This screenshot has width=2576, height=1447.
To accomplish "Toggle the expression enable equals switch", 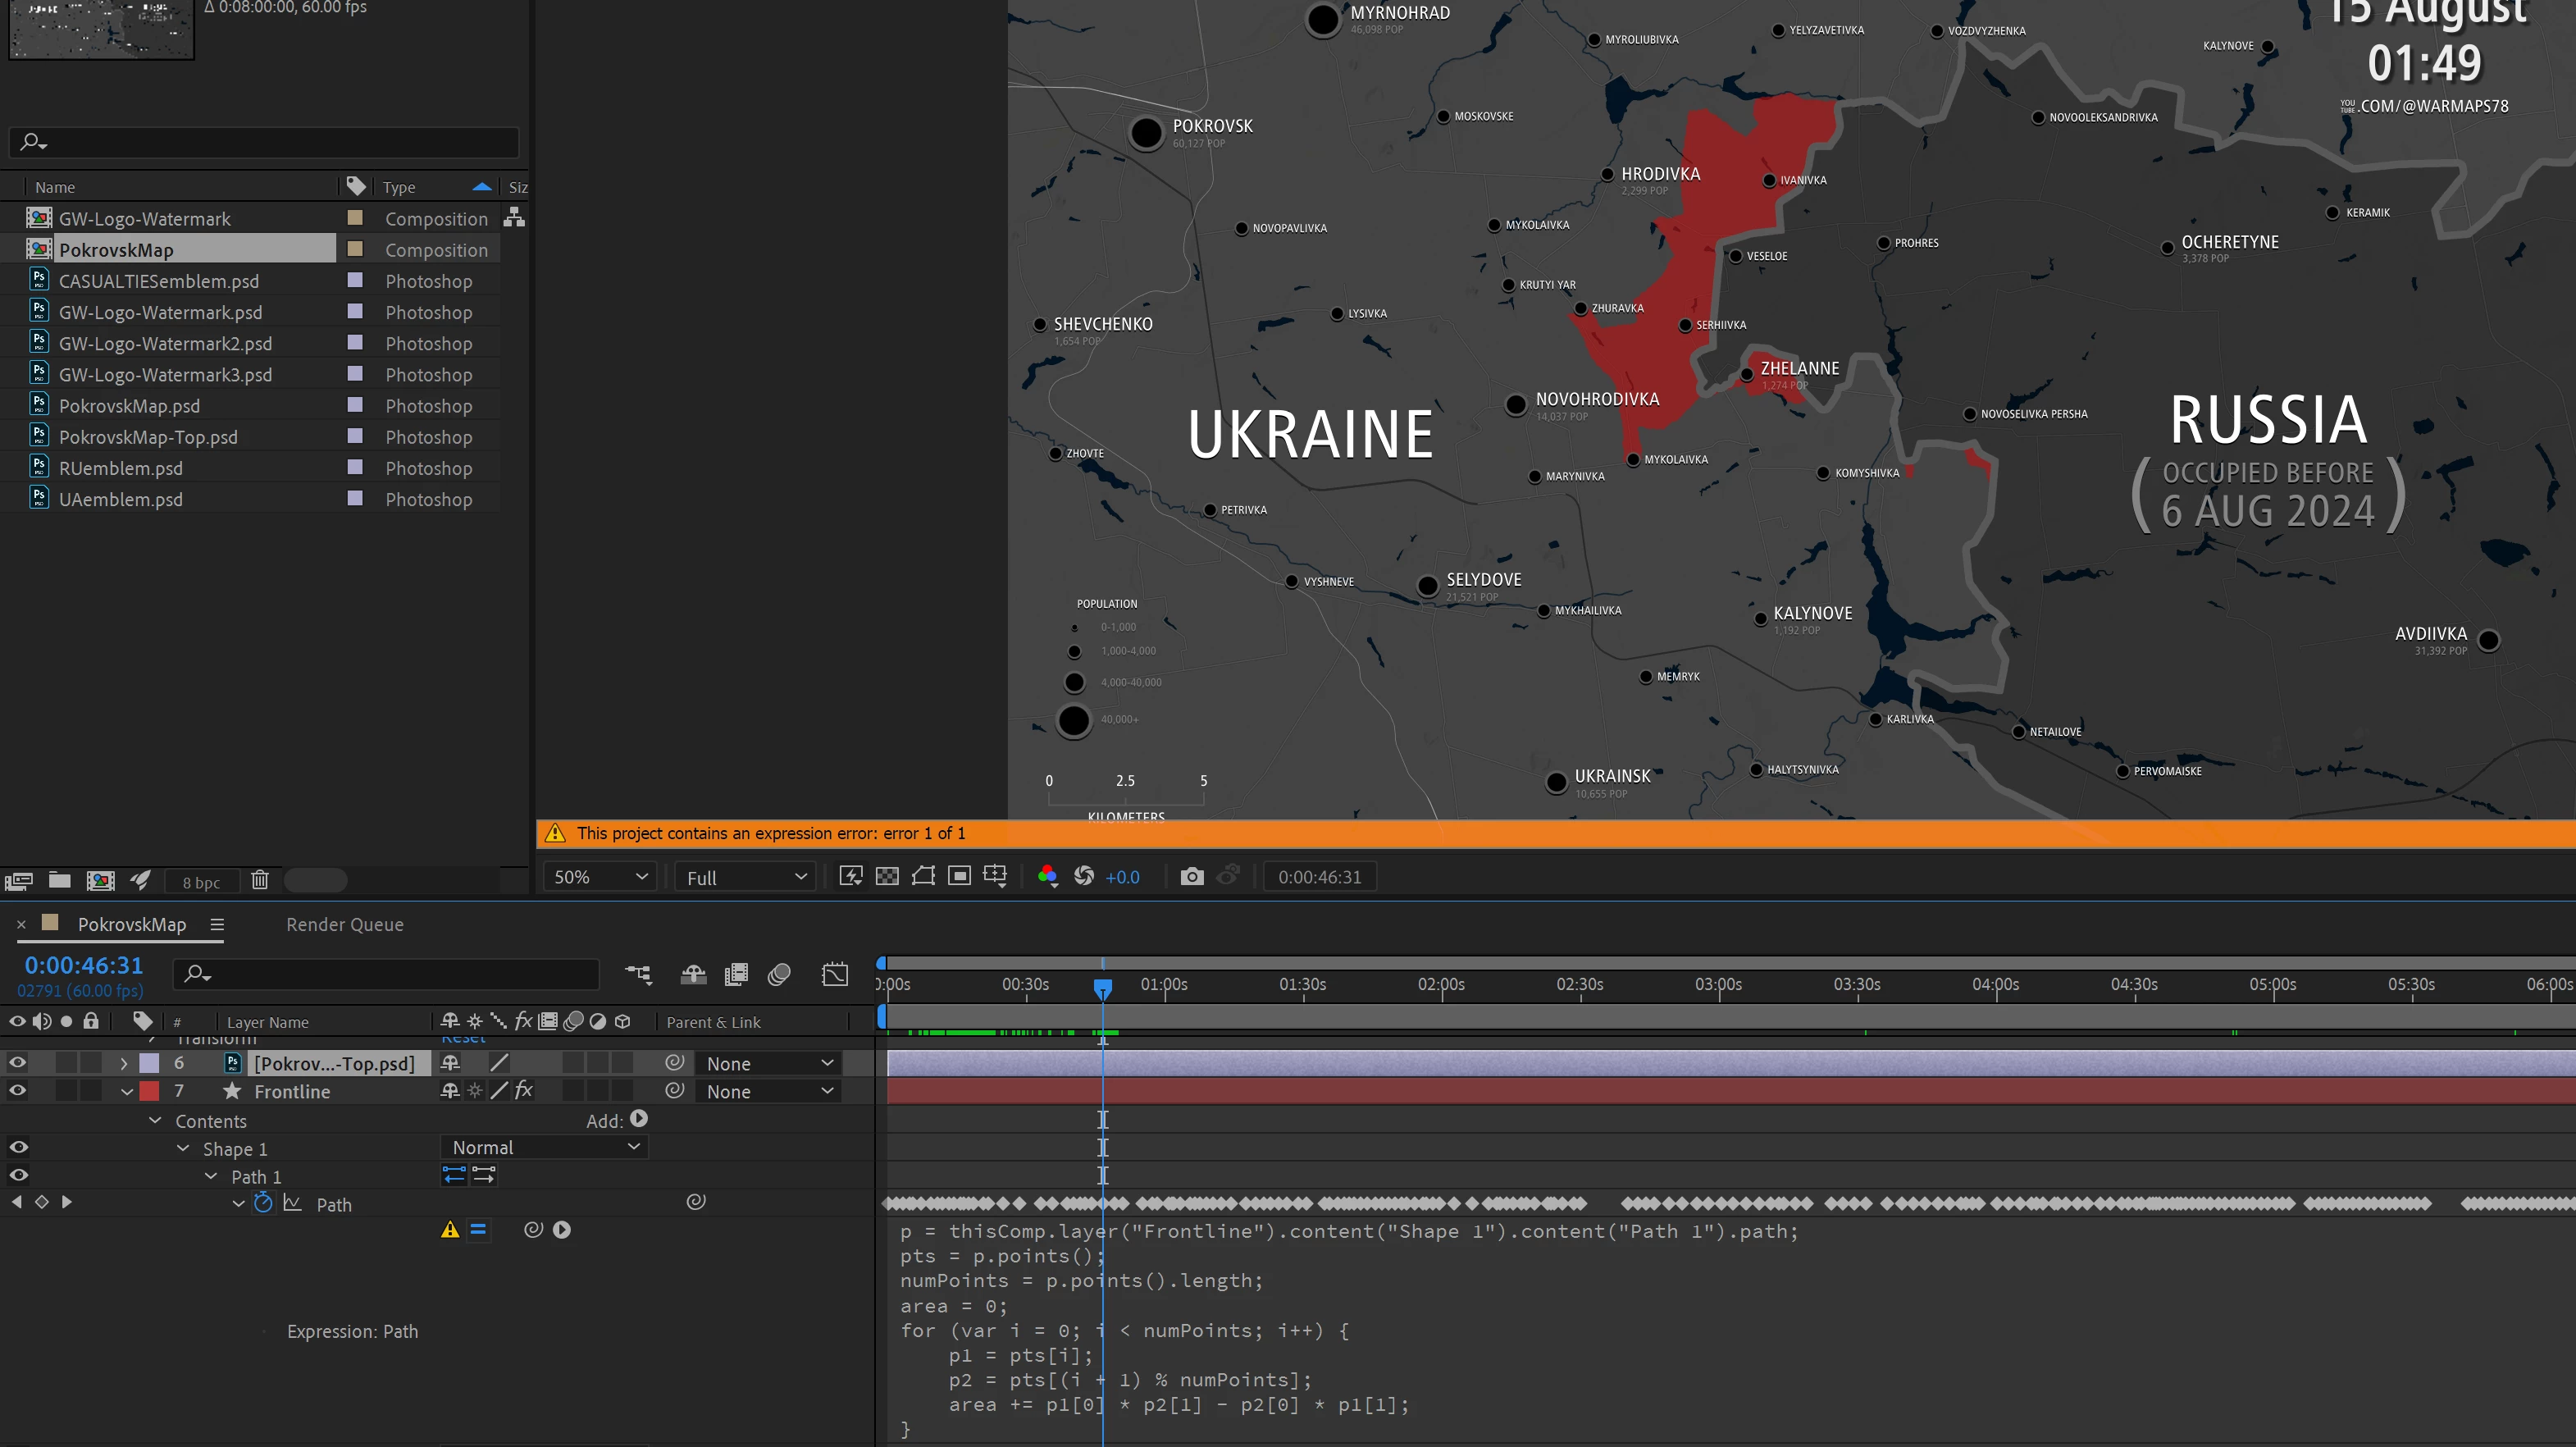I will pos(478,1230).
